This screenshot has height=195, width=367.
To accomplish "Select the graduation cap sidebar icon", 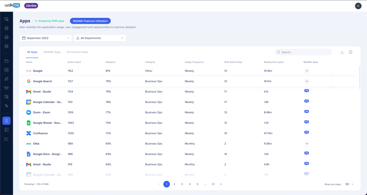I will point(6,88).
